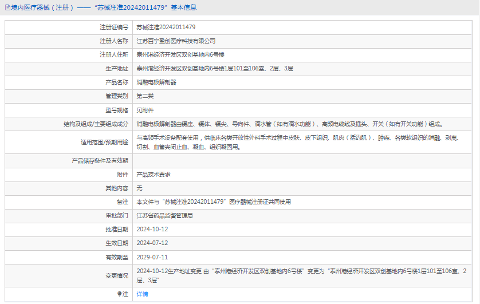Select registration number 苏械注准20242011479 value cell

tap(166, 27)
